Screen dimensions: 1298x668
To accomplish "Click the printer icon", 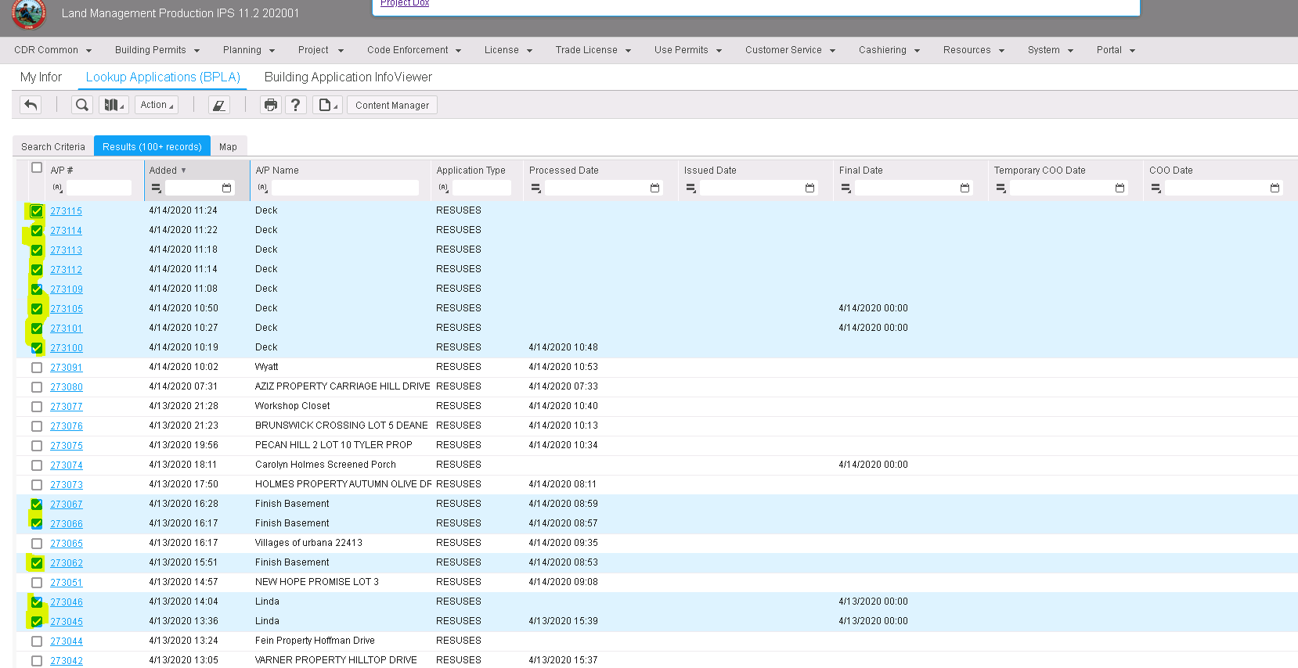I will coord(271,105).
